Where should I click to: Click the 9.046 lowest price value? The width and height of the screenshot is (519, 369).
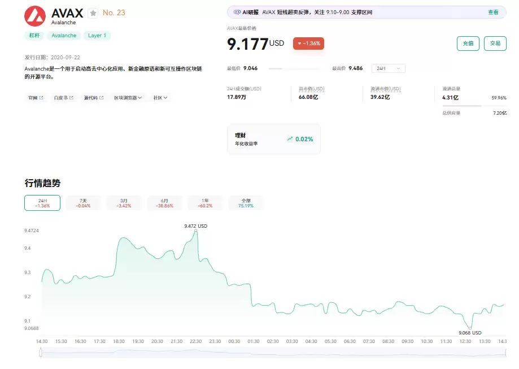tap(250, 68)
